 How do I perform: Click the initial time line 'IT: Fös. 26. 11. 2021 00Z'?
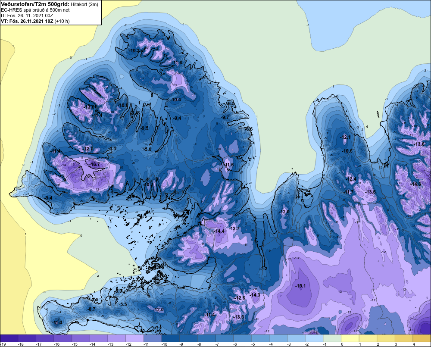pos(27,16)
